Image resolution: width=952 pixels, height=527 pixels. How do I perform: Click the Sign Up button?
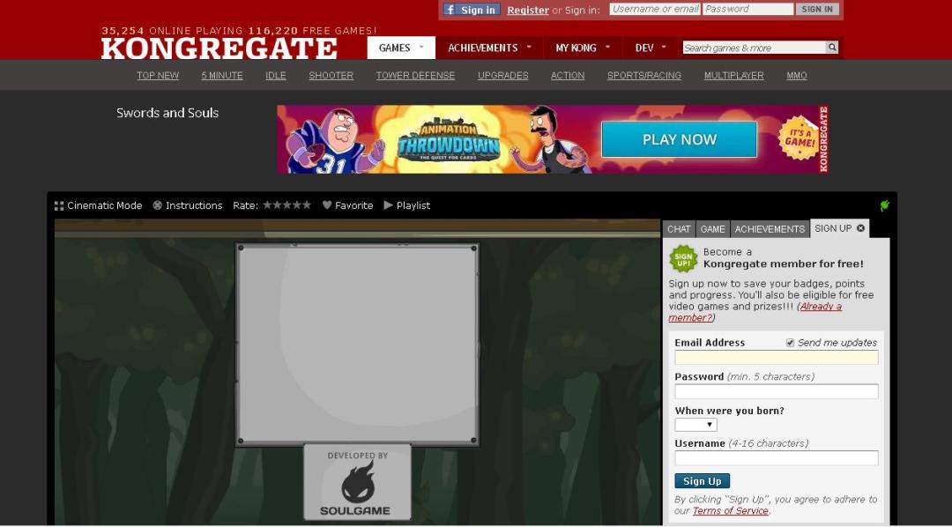point(703,481)
